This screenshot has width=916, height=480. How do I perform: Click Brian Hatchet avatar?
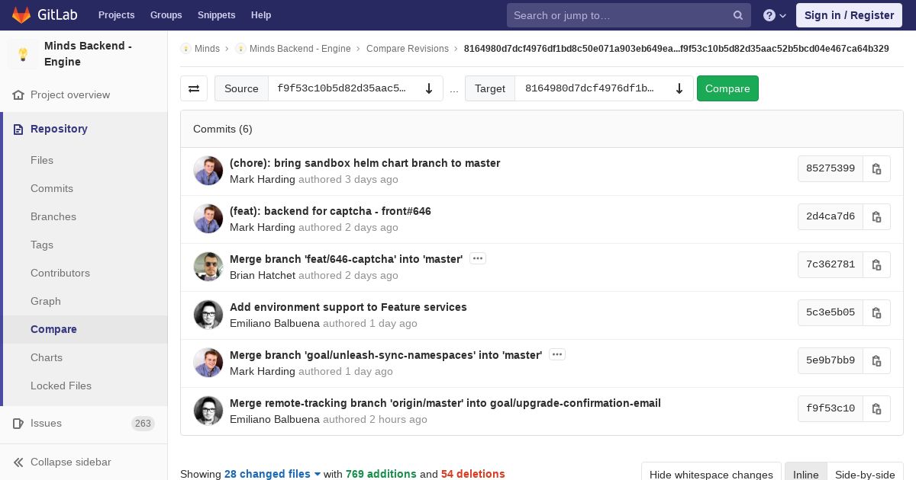click(208, 267)
